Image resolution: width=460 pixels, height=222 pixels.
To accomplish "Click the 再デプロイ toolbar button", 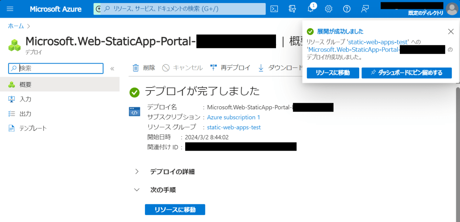I will [x=230, y=68].
